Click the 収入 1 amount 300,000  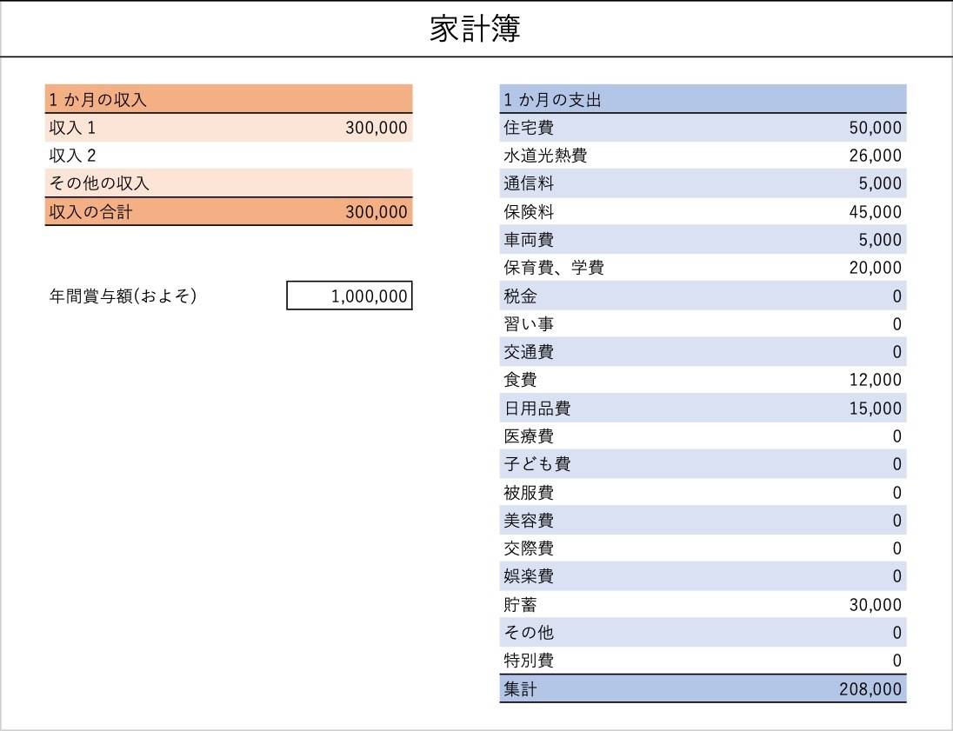click(x=377, y=128)
